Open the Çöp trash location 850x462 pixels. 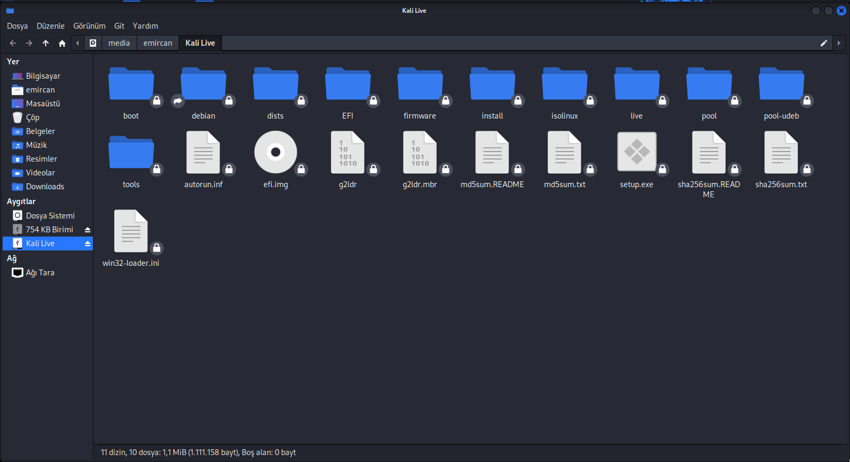48,117
